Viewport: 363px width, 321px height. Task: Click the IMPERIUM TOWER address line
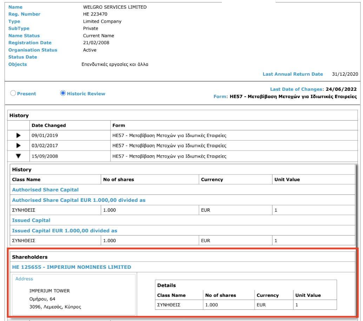[49, 291]
